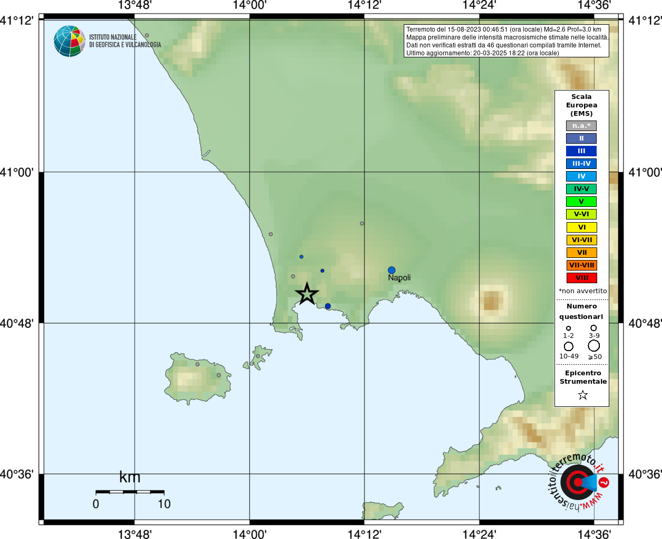This screenshot has width=662, height=539.
Task: Select the orange VII intensity swatch
Action: [581, 253]
